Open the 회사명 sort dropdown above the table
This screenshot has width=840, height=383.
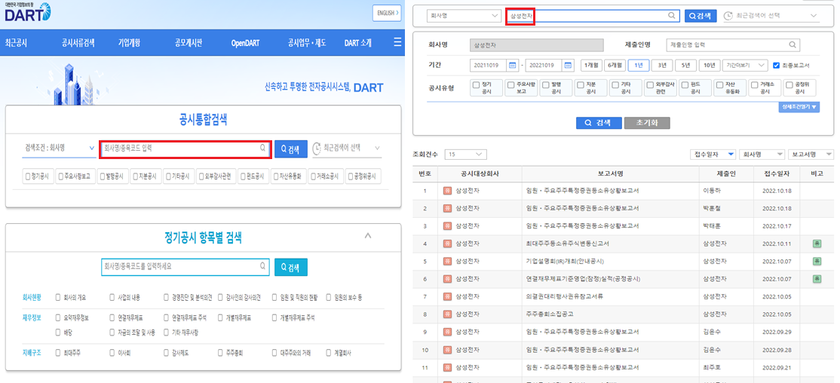coord(762,155)
